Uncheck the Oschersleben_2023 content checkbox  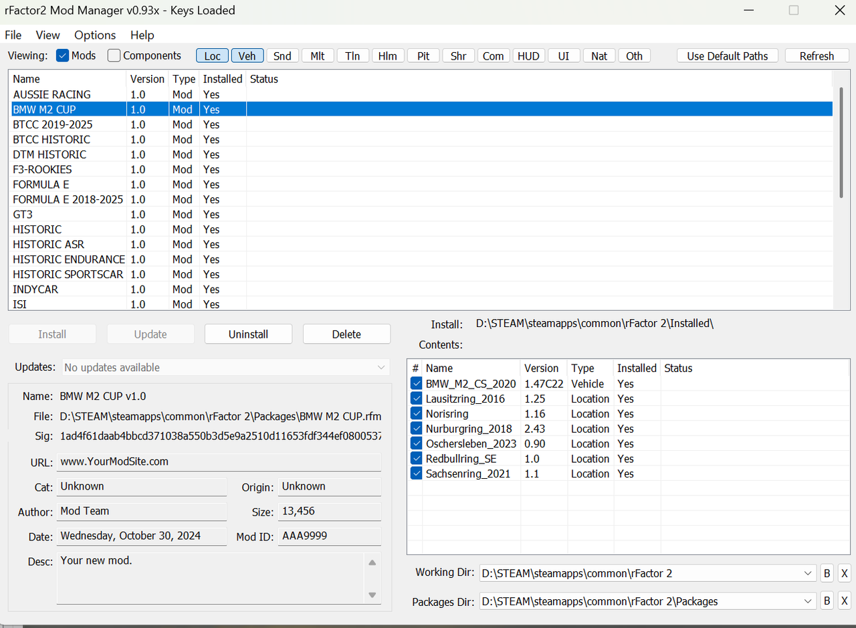click(x=416, y=443)
